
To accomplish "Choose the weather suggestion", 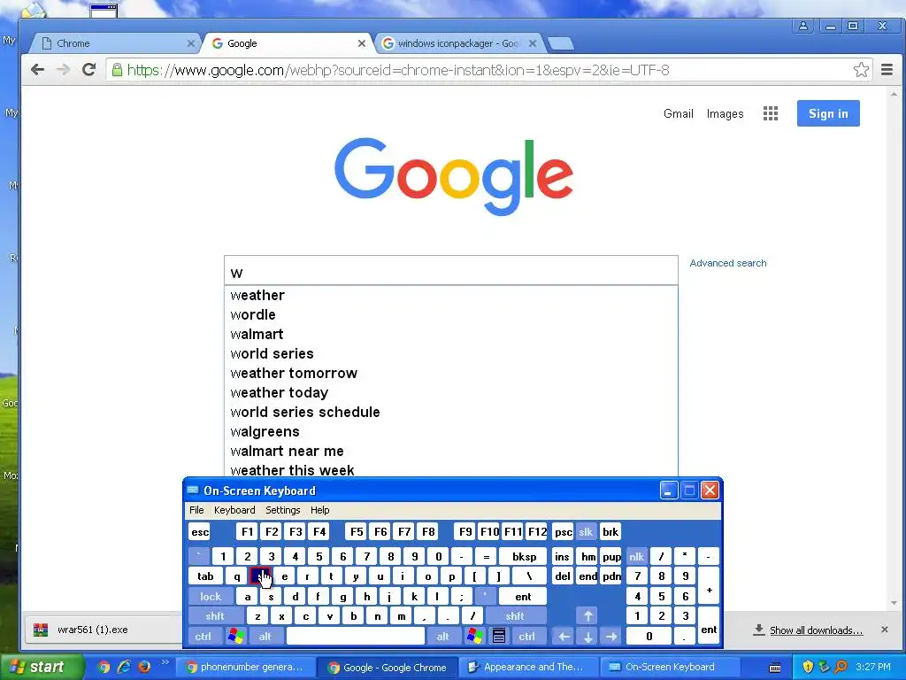I will click(x=450, y=296).
